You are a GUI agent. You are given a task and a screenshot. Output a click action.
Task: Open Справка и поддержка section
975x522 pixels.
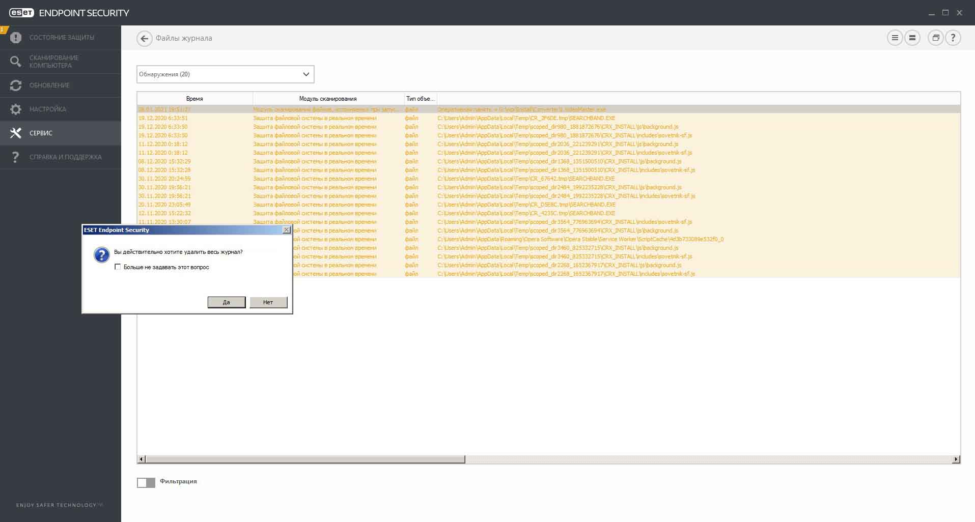point(61,157)
